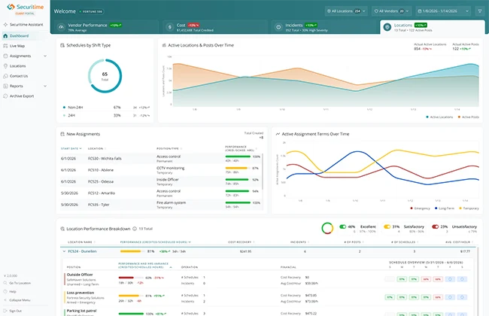Open the All Vendors dropdown
The width and height of the screenshot is (489, 316).
coord(391,11)
